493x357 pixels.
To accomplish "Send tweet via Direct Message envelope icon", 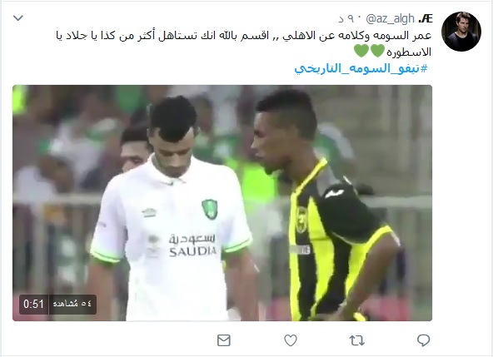I will tap(224, 340).
